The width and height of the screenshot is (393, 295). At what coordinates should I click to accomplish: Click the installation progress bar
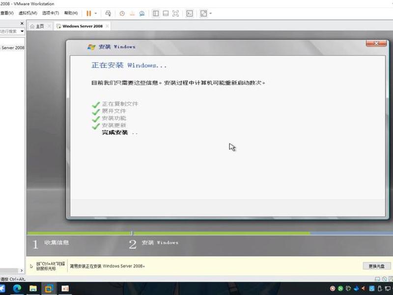click(210, 233)
